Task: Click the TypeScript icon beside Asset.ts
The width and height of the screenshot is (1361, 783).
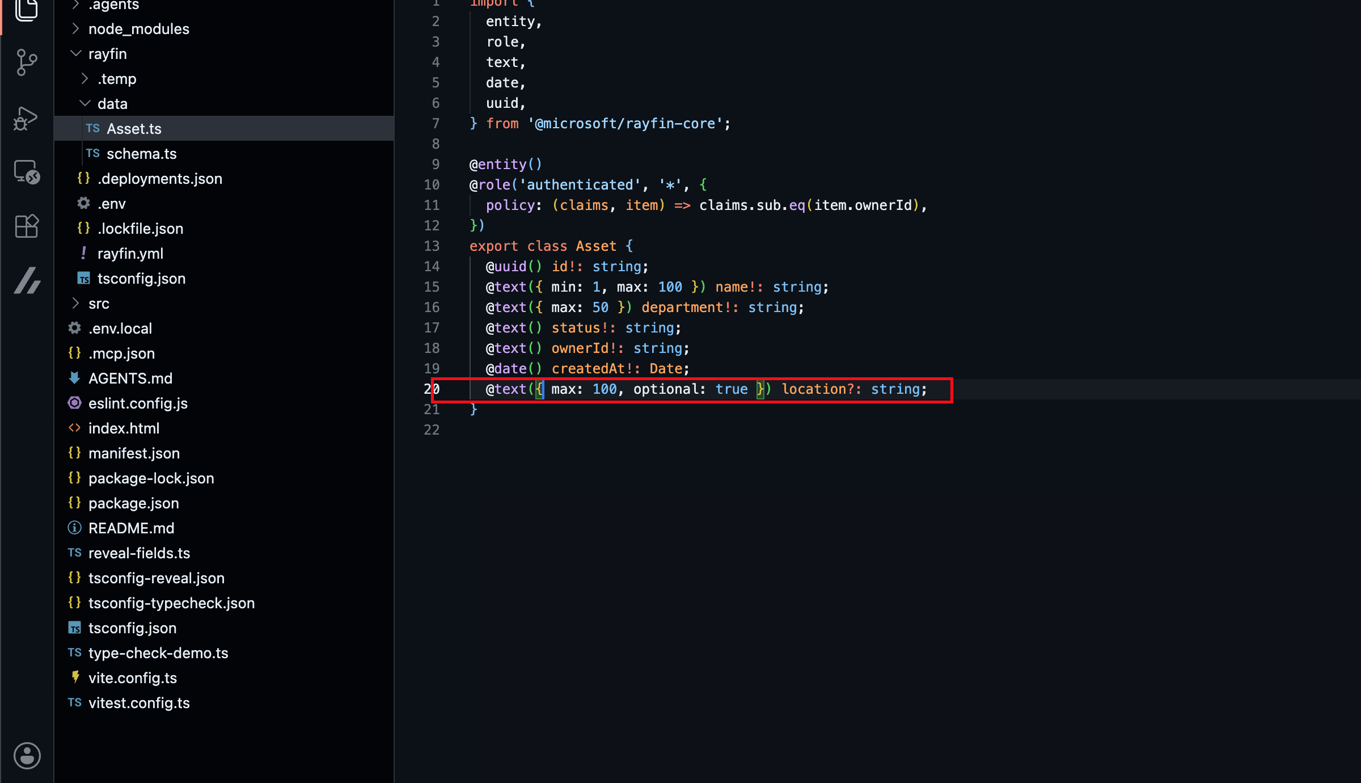Action: pos(93,129)
